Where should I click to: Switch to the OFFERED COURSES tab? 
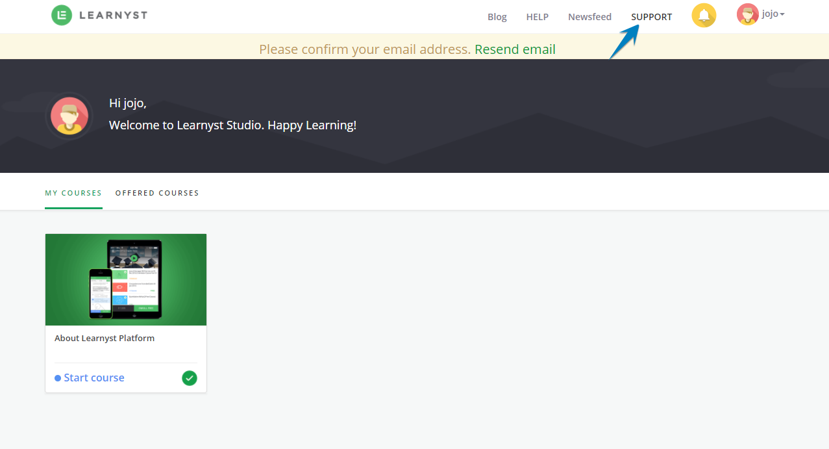tap(157, 193)
